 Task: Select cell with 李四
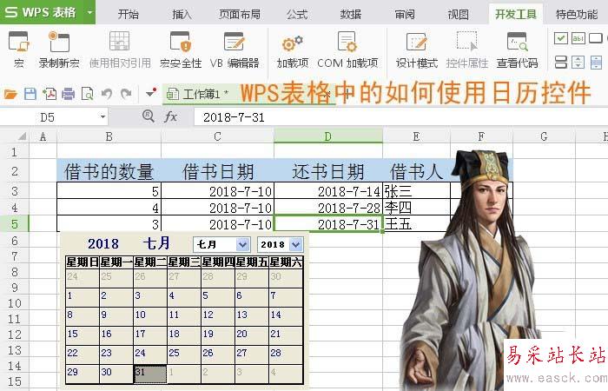pos(416,208)
